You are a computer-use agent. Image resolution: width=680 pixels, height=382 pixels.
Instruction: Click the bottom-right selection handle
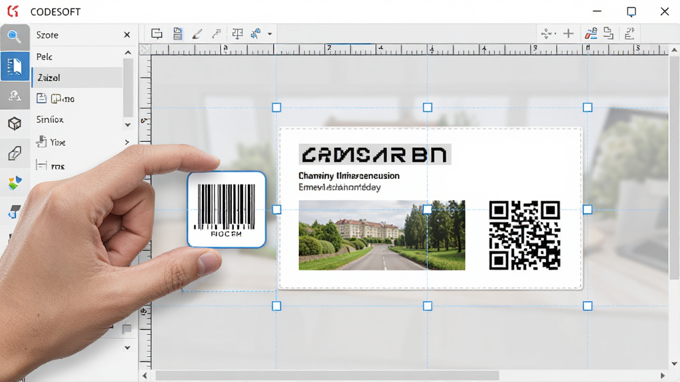(x=588, y=306)
